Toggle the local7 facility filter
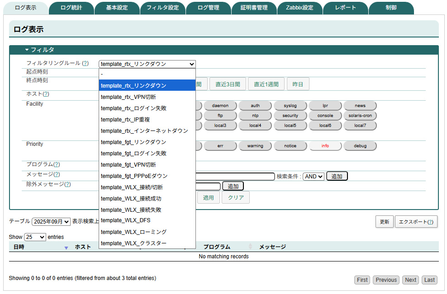 coord(360,125)
